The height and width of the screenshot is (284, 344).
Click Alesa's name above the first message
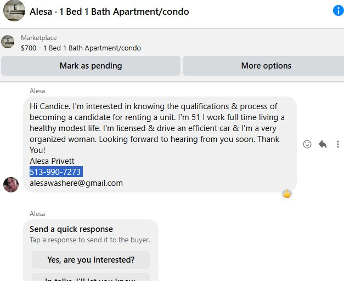click(x=37, y=91)
